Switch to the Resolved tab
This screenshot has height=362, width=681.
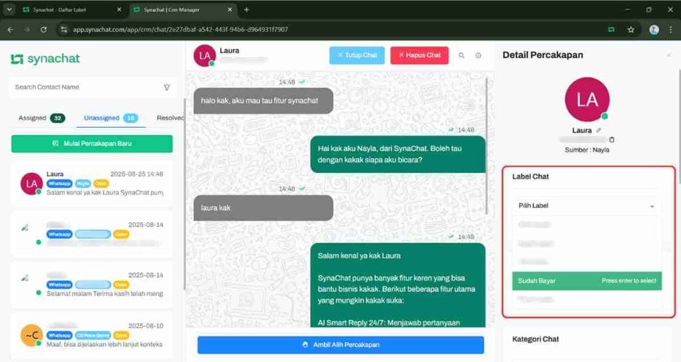(x=170, y=118)
